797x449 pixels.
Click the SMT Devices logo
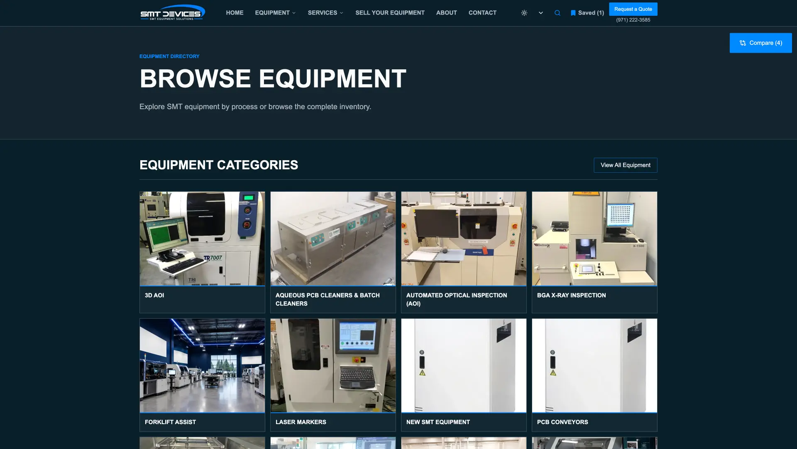click(172, 13)
